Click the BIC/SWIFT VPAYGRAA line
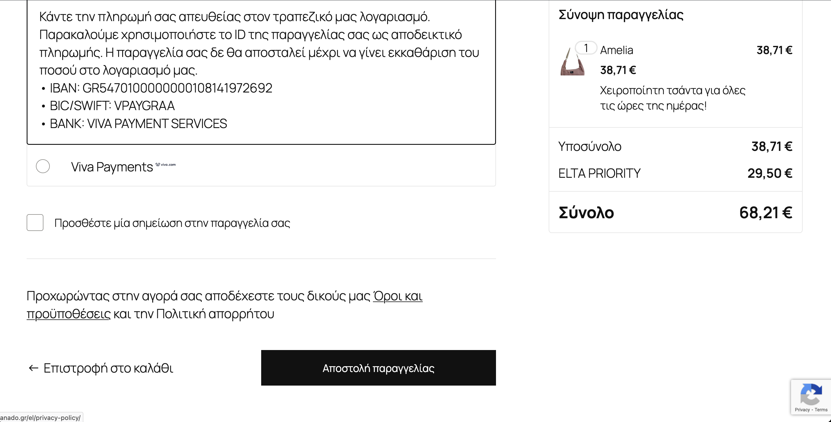The width and height of the screenshot is (831, 422). pyautogui.click(x=112, y=106)
